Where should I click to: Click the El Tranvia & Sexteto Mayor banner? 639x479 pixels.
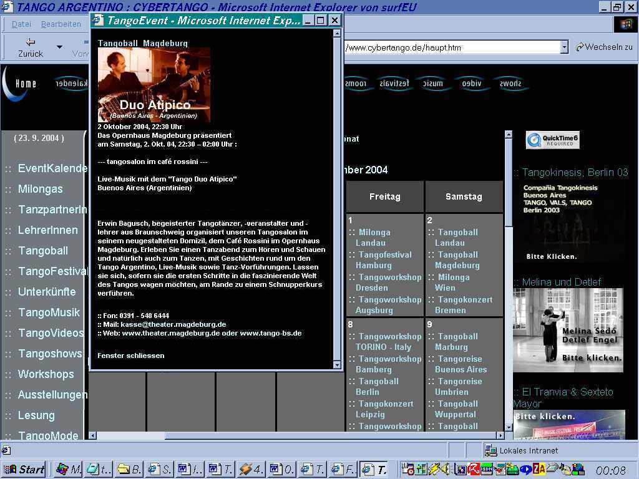(569, 425)
